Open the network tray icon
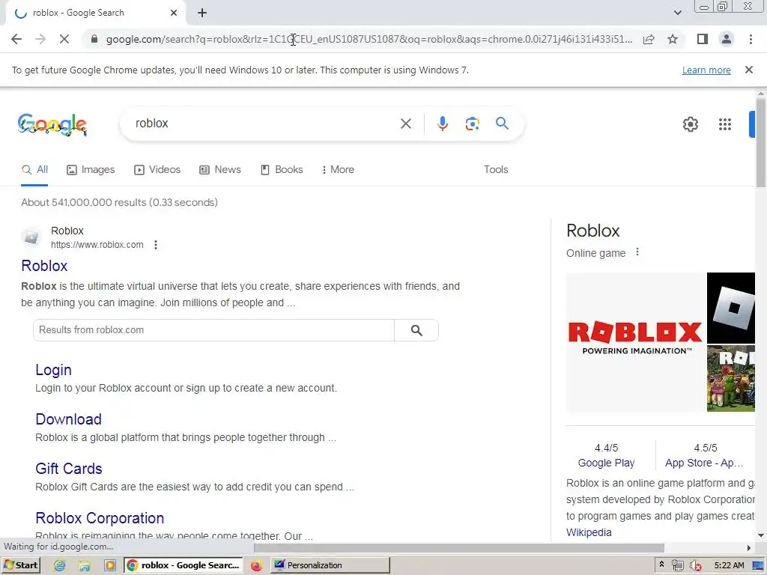767x575 pixels. 677,566
